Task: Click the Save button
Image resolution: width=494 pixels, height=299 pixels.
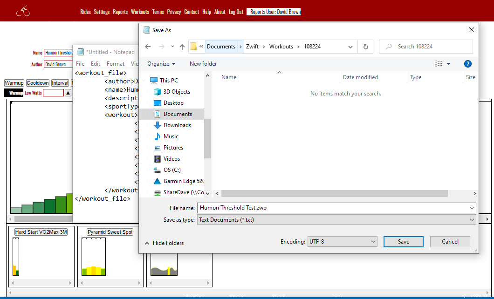Action: coord(403,242)
